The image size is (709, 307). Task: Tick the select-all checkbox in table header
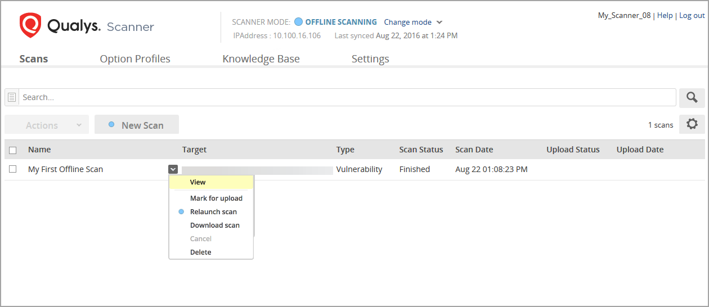13,150
